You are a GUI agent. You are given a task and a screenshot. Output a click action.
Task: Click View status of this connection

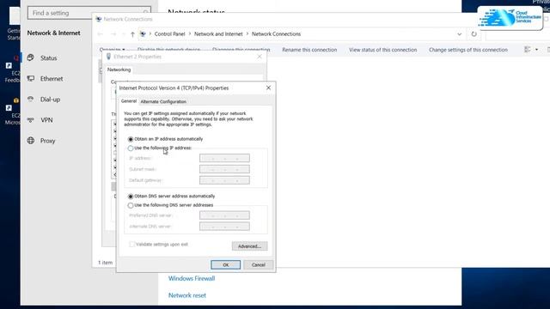coord(382,50)
